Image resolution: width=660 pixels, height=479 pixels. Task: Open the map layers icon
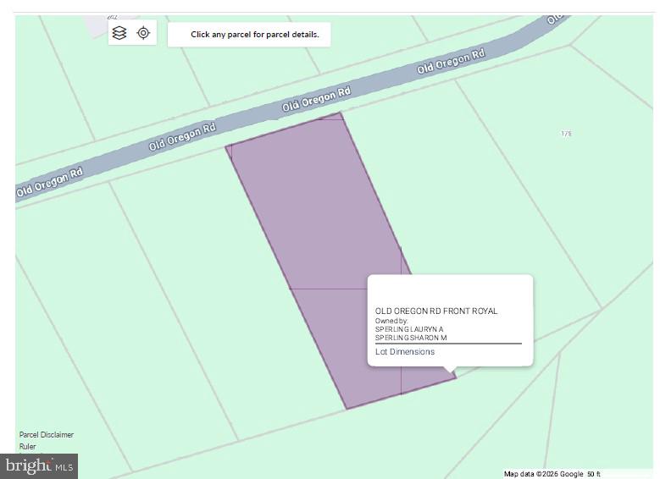click(x=119, y=33)
